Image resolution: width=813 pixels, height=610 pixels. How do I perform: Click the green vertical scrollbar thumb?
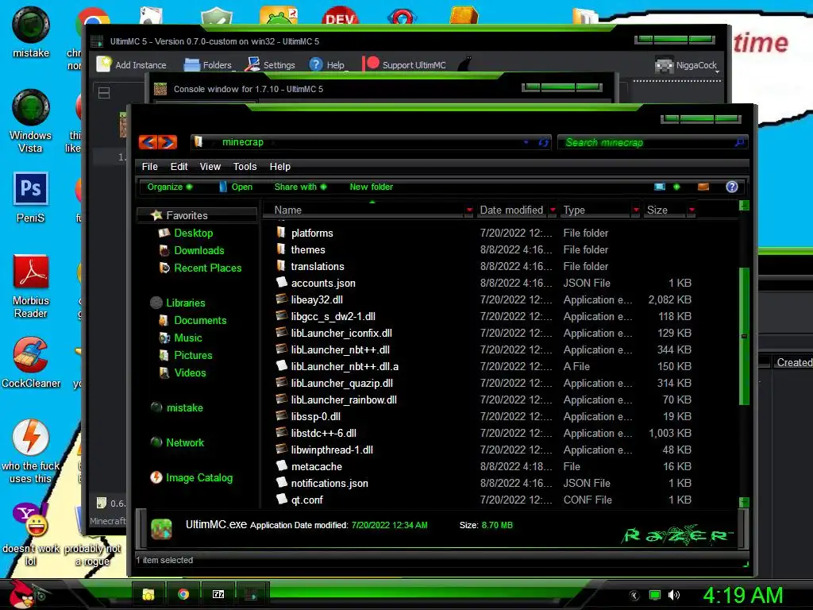click(x=744, y=336)
